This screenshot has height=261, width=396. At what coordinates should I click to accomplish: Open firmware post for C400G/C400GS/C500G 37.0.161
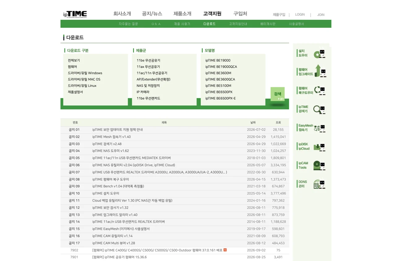(x=157, y=250)
